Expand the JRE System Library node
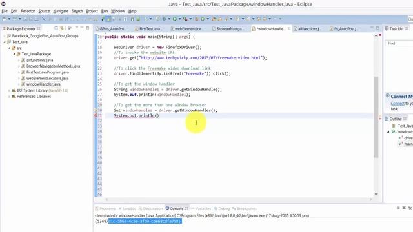Screen dimensions: 413x232 point(9,90)
